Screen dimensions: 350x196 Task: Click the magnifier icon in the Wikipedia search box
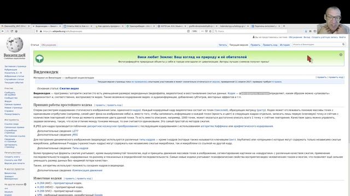(343, 45)
